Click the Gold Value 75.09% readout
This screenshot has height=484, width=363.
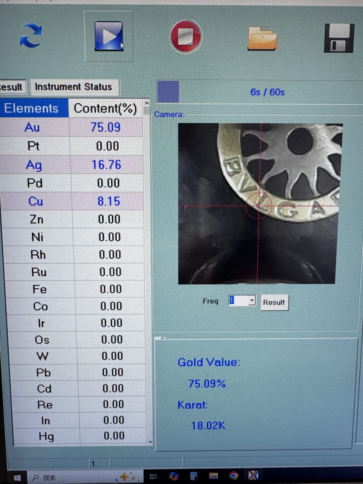[207, 384]
